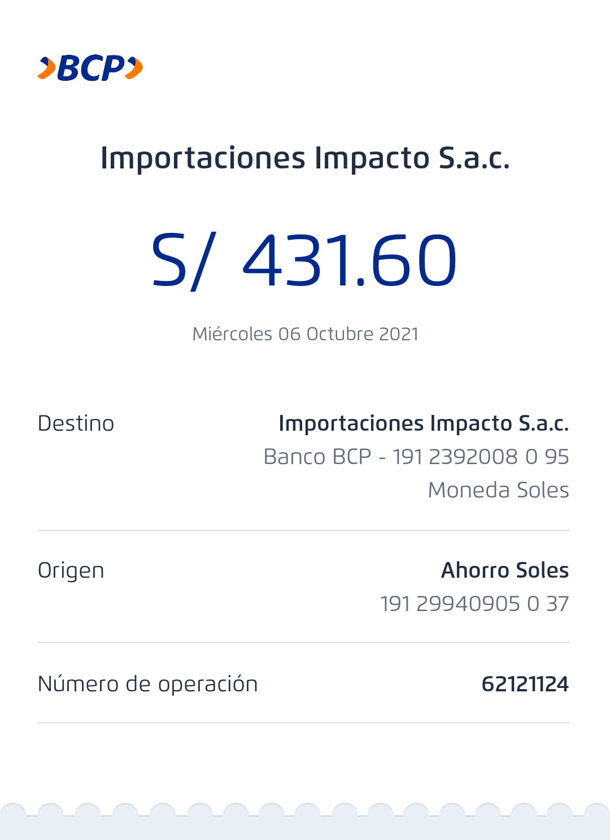Click the Destino label

pos(76,423)
